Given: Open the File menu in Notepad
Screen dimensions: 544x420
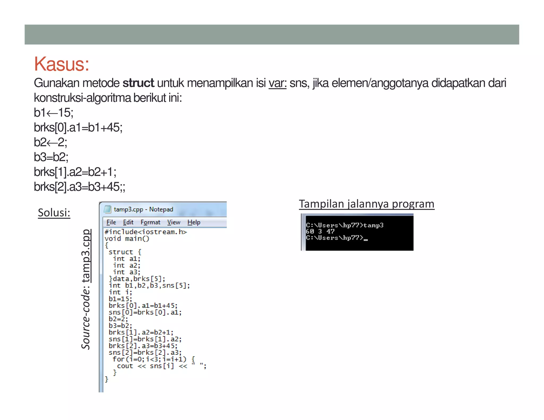Looking at the screenshot, I should pos(111,222).
